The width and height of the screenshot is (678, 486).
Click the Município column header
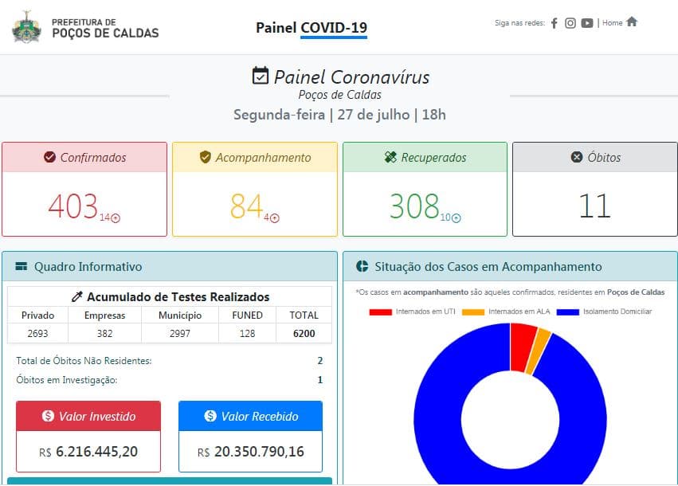point(180,316)
